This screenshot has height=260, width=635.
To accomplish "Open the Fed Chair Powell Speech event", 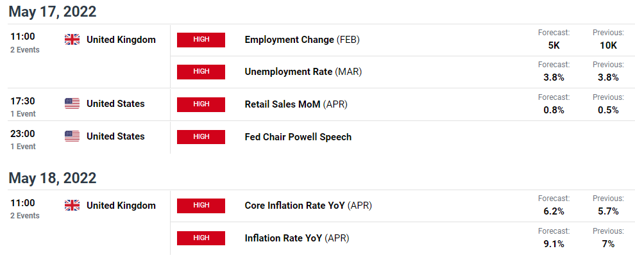I will (x=298, y=136).
